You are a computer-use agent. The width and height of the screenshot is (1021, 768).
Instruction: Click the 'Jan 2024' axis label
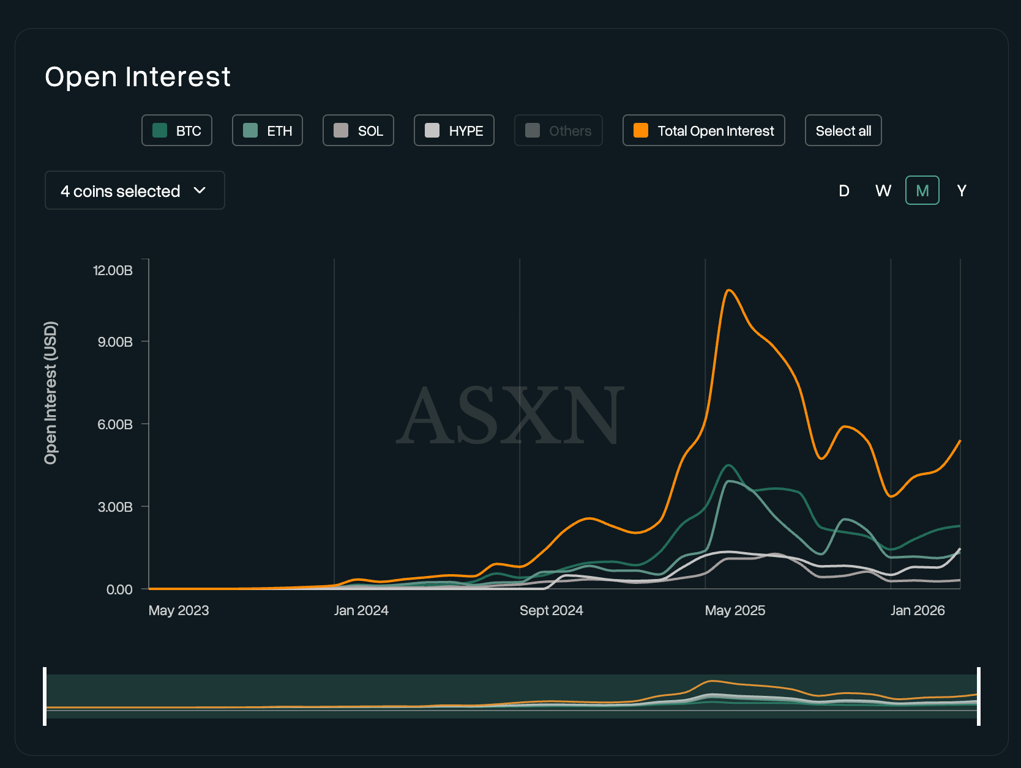[x=361, y=610]
